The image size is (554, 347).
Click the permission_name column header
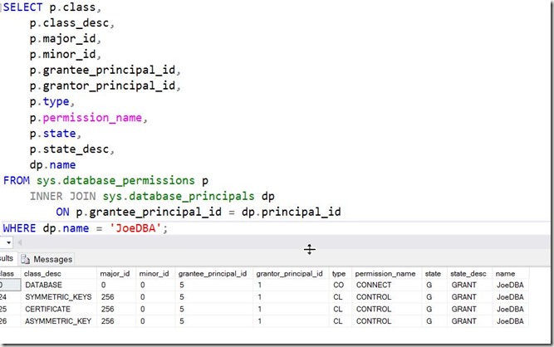385,274
